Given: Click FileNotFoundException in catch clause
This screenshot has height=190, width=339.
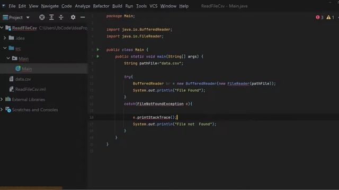Looking at the screenshot, I should [160, 104].
